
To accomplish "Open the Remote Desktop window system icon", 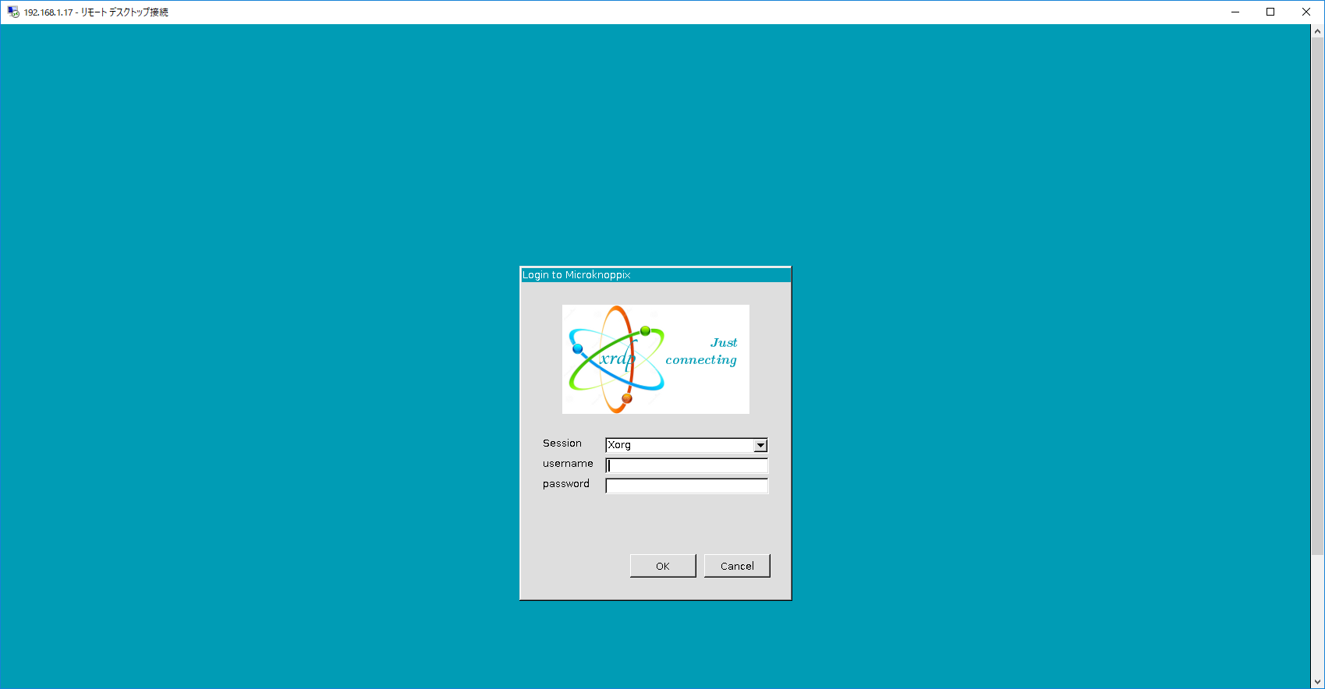I will 13,12.
